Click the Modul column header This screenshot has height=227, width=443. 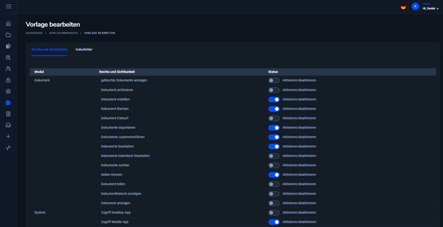[39, 72]
